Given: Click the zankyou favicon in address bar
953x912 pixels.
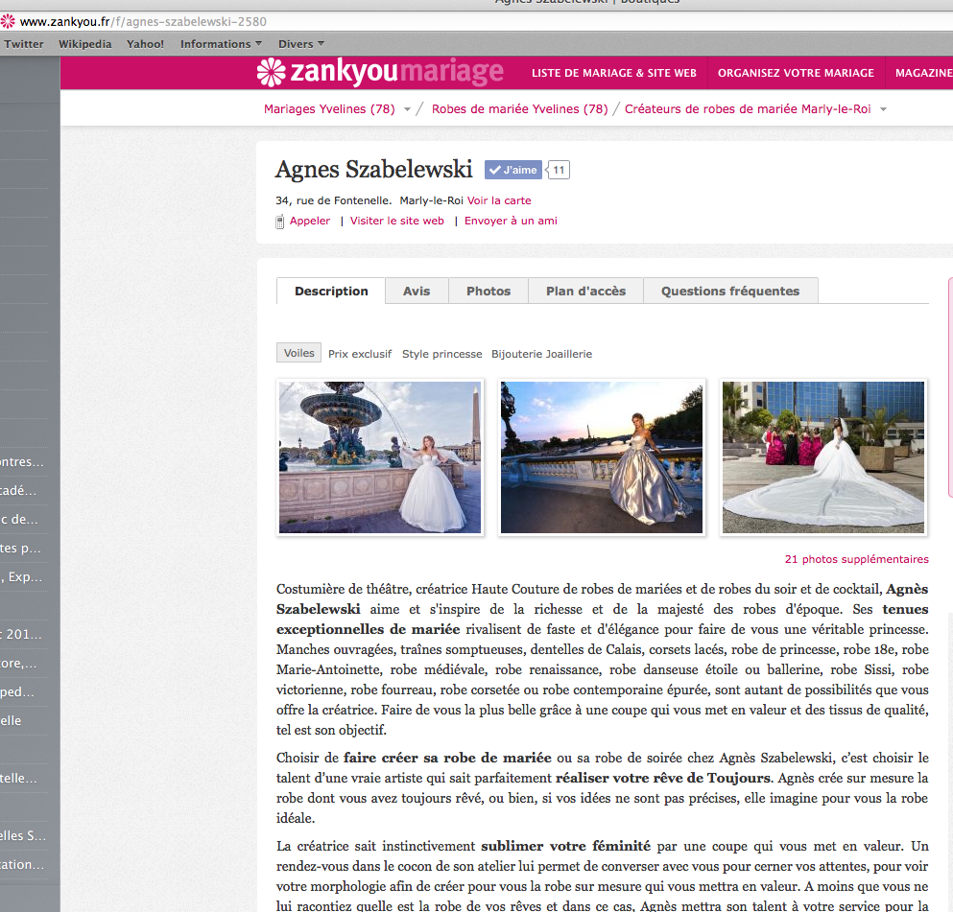Looking at the screenshot, I should tap(8, 22).
